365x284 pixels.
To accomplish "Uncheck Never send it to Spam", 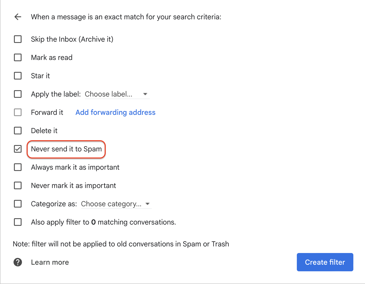I will [x=18, y=149].
